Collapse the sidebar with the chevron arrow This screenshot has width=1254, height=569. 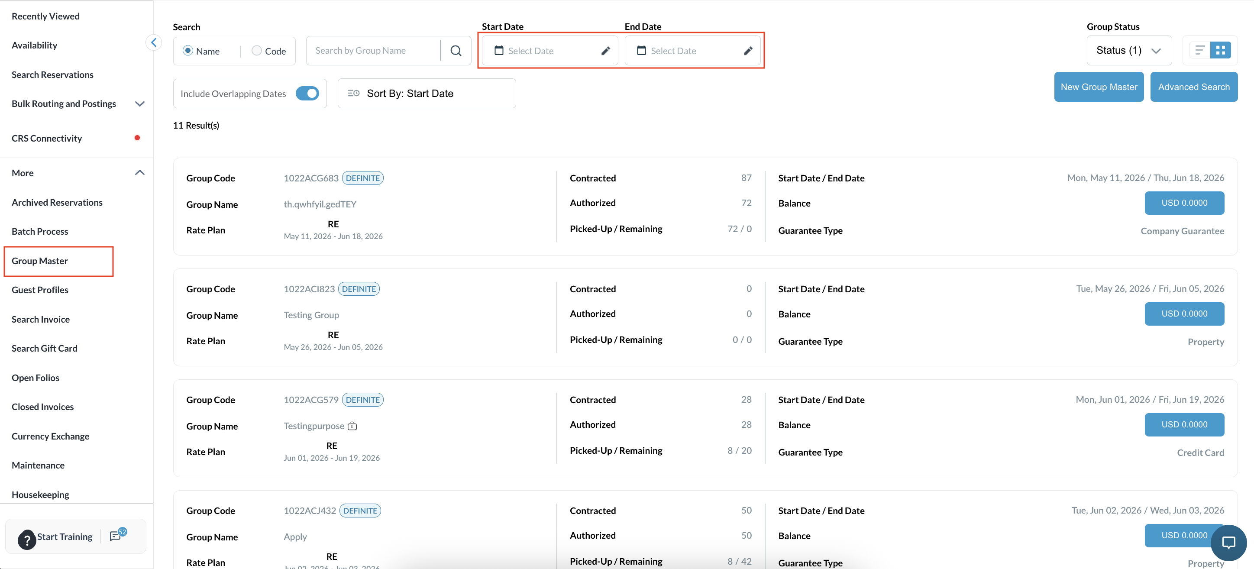pyautogui.click(x=154, y=43)
